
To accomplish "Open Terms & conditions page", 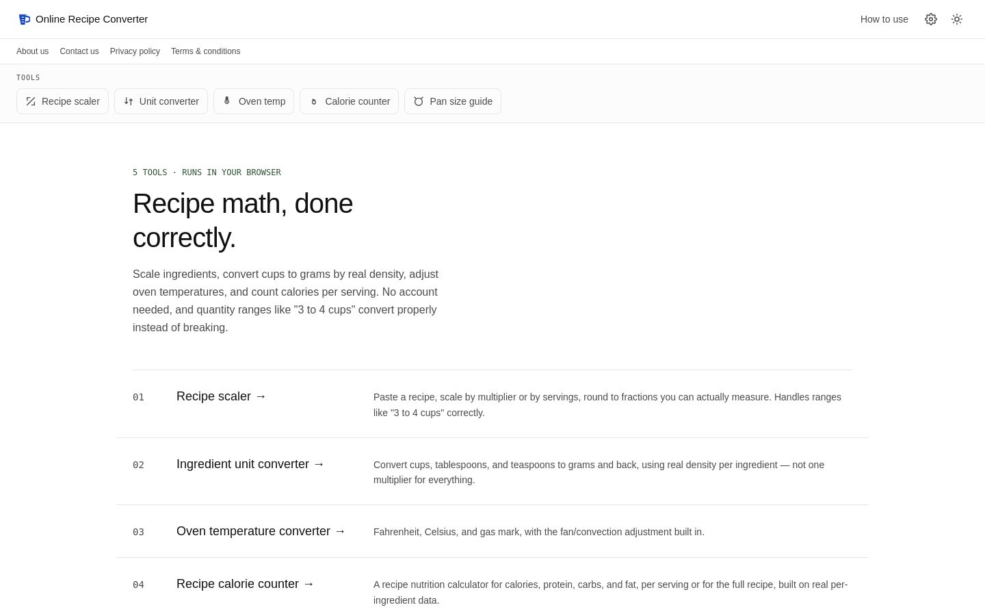I will 205,51.
